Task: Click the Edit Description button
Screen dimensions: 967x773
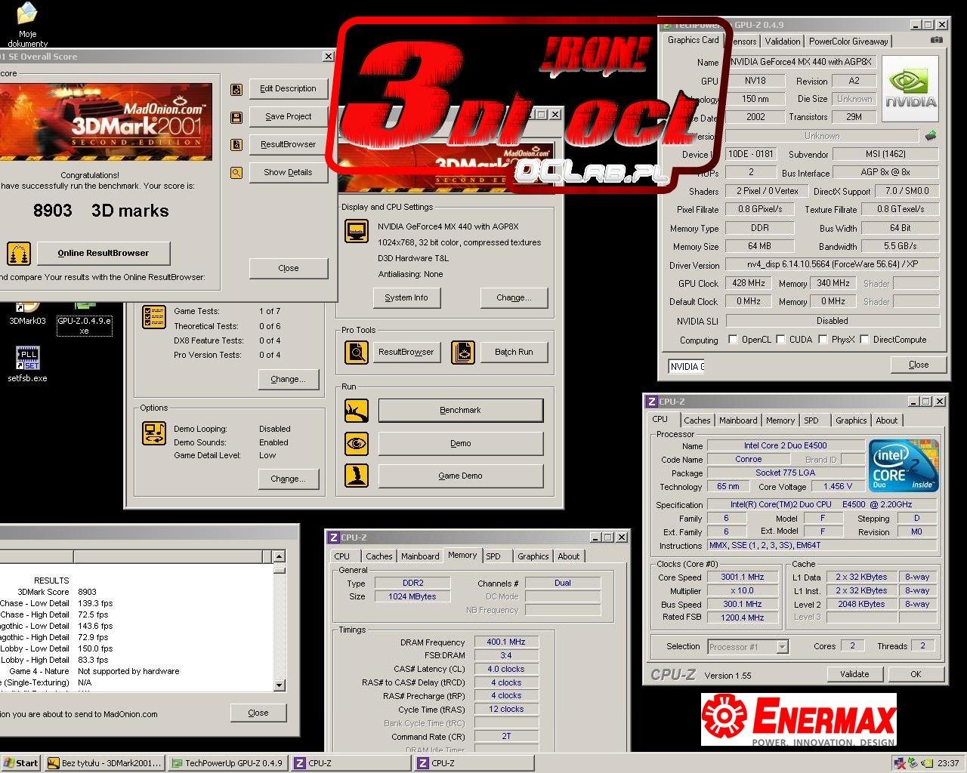Action: 288,89
